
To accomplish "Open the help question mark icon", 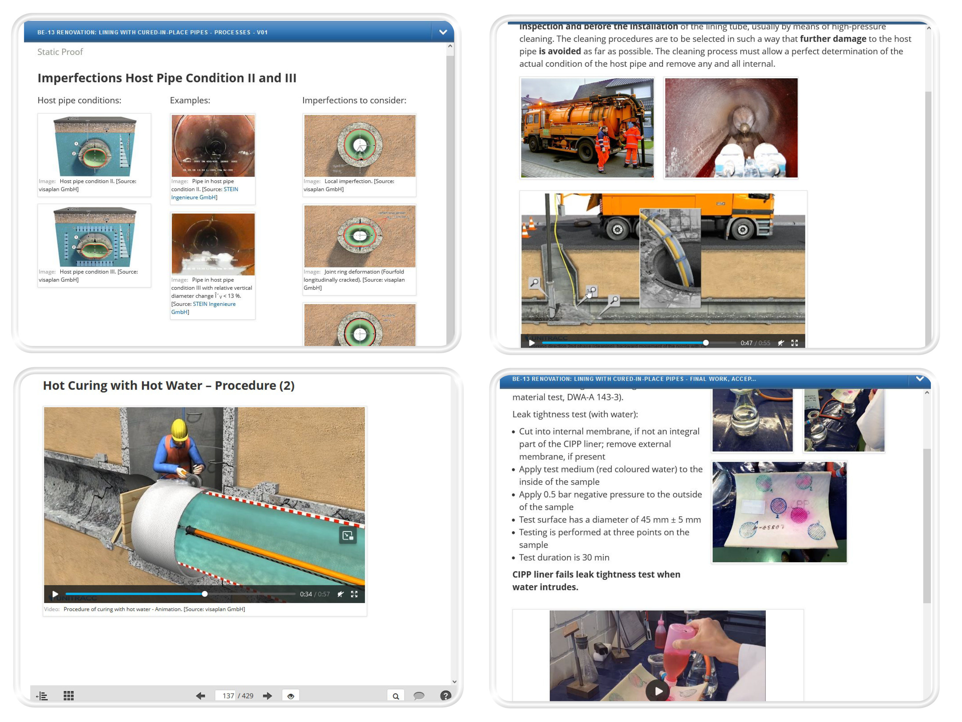I will click(x=445, y=695).
